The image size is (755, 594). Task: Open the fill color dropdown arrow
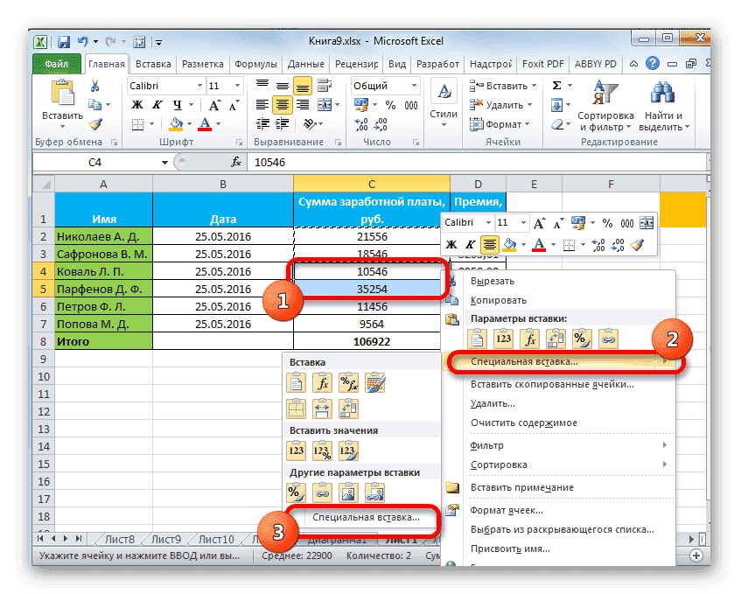tap(189, 123)
